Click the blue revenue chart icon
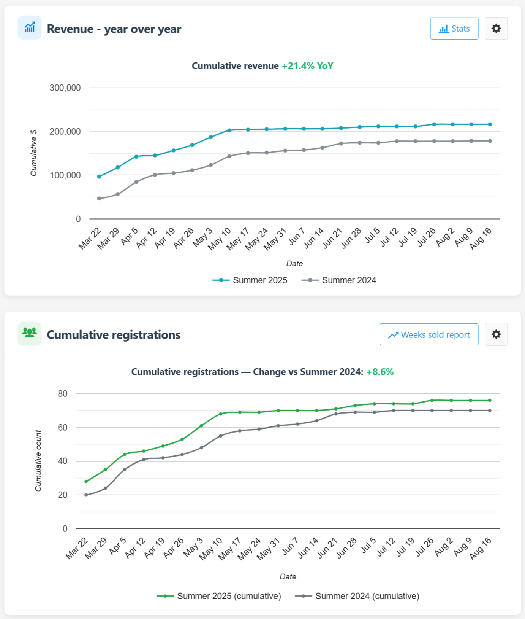Image resolution: width=525 pixels, height=619 pixels. [29, 27]
